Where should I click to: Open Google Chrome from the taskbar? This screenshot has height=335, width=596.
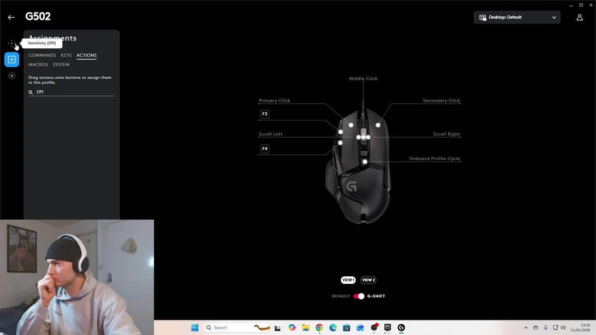click(x=319, y=328)
